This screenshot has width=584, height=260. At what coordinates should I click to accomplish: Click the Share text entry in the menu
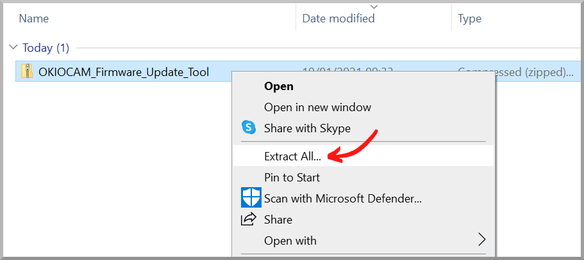(278, 219)
